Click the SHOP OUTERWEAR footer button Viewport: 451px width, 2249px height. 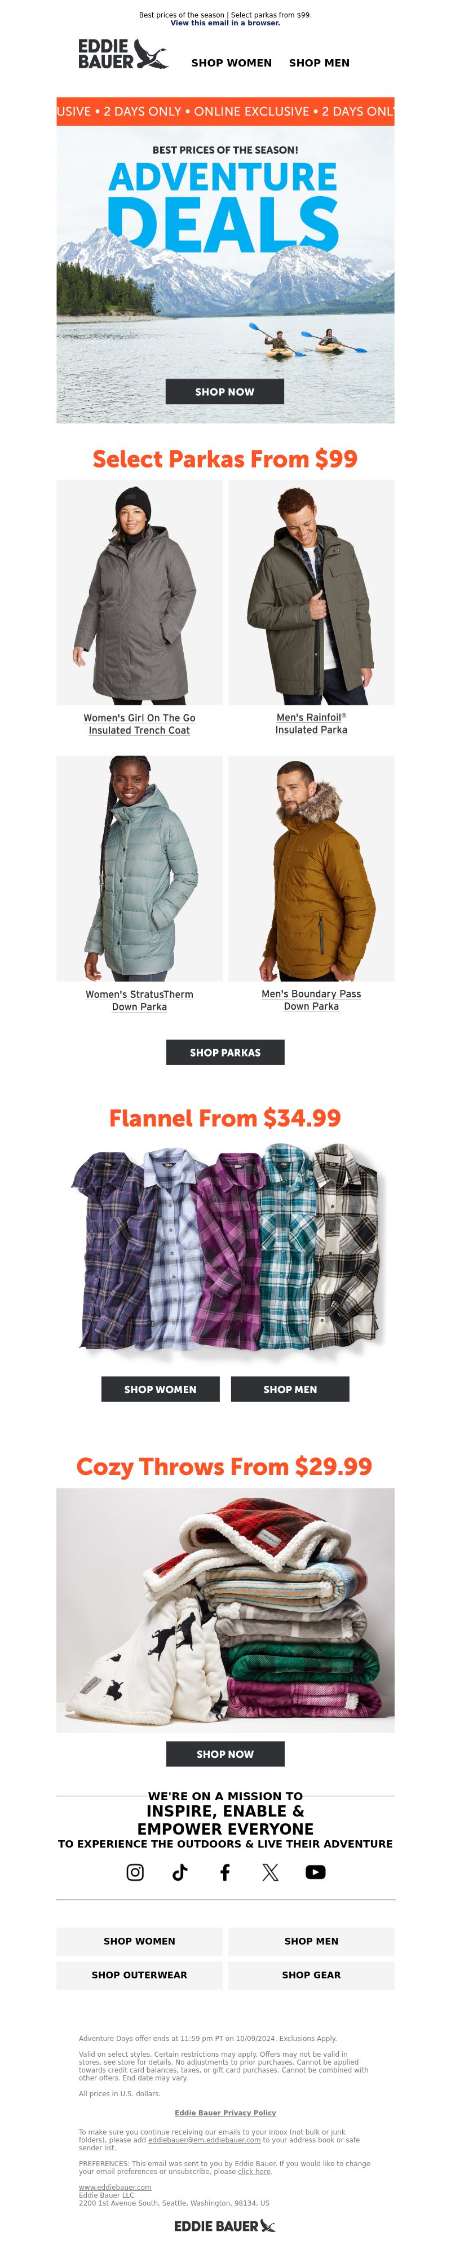[140, 1975]
